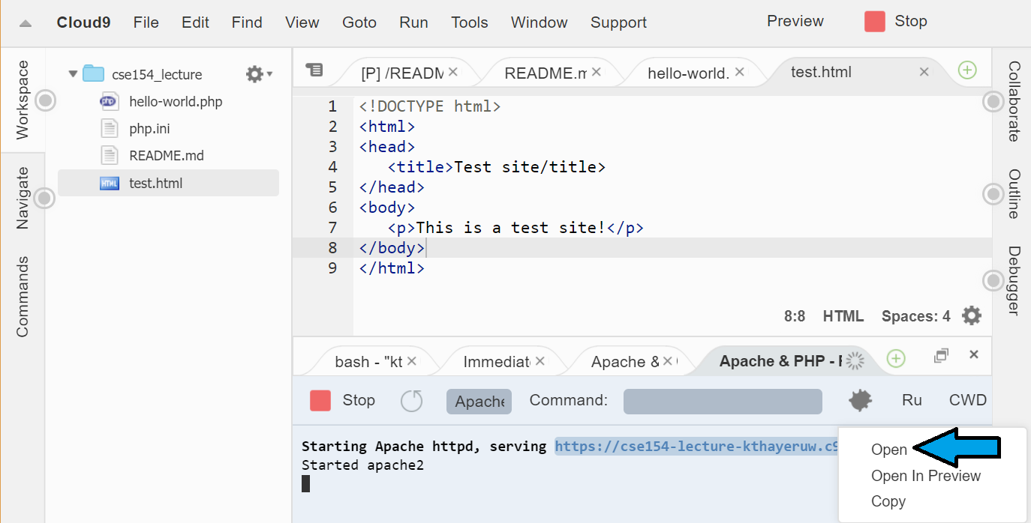Collapse the menu bar with the up arrow
This screenshot has width=1031, height=523.
coord(26,22)
